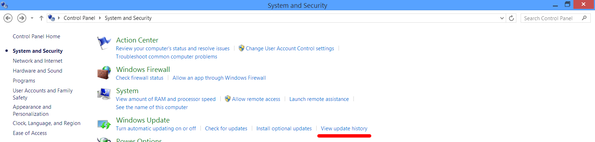Image resolution: width=595 pixels, height=142 pixels.
Task: Click the Action Center flag icon
Action: 104,43
